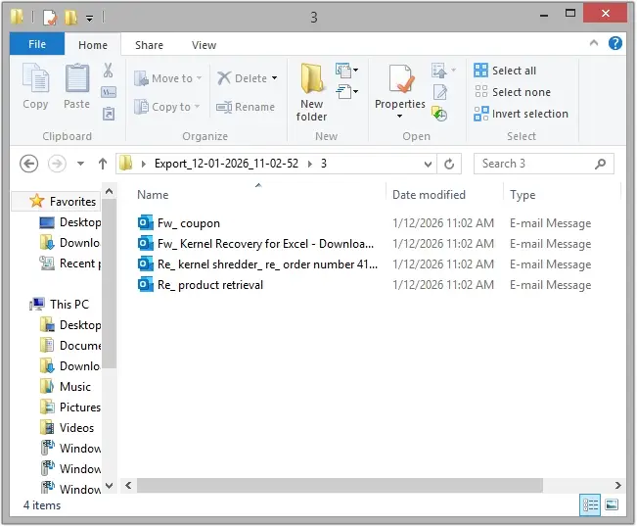The width and height of the screenshot is (637, 527).
Task: Sort by the Type column header
Action: 523,195
